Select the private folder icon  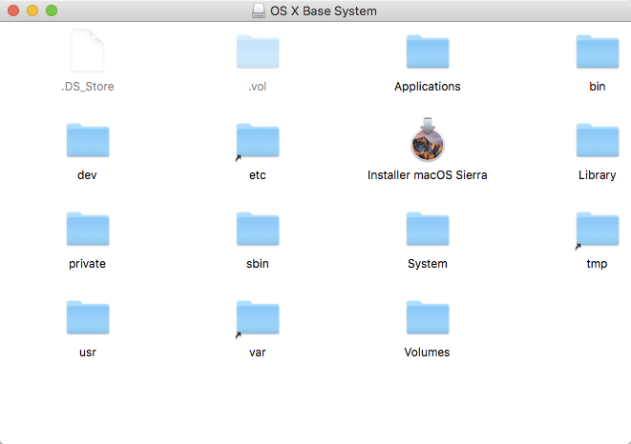tap(88, 229)
